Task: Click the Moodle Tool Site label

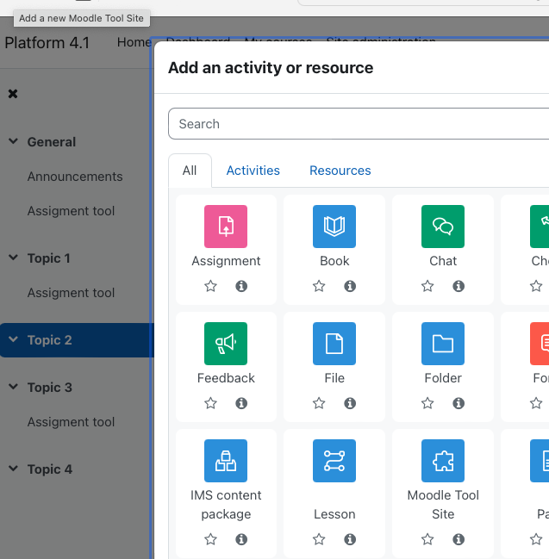Action: 443,505
